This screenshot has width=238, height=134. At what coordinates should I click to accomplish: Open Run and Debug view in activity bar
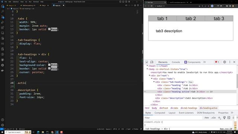point(3,22)
